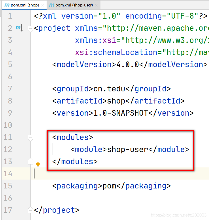The width and height of the screenshot is (209, 220).
Task: Click line number 16 in the gutter
Action: (8, 198)
